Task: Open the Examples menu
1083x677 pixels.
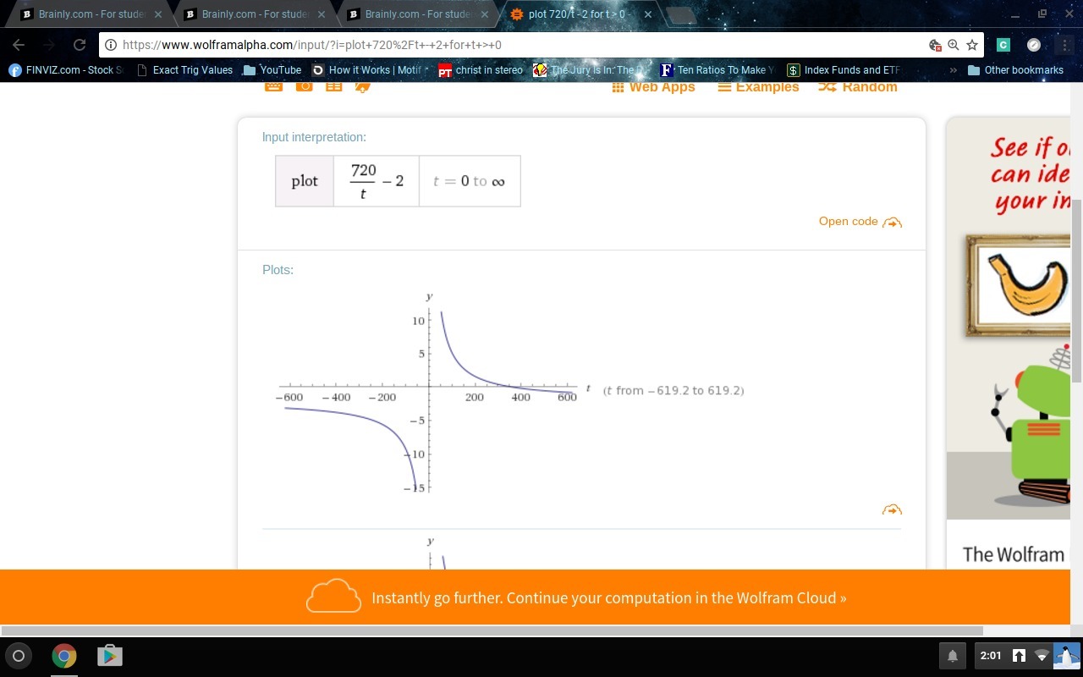Action: (758, 86)
